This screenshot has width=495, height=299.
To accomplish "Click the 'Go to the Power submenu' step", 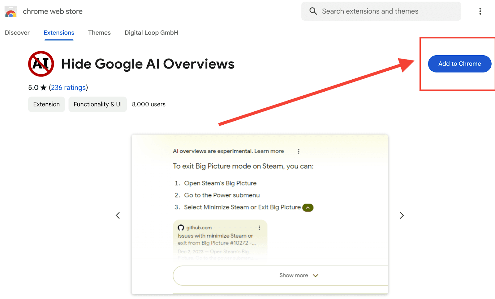I will tap(222, 195).
